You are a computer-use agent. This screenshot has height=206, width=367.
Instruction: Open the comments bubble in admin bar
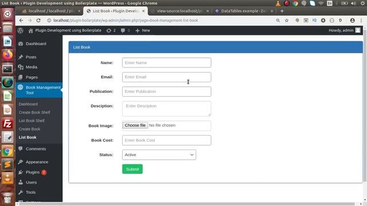(125, 30)
